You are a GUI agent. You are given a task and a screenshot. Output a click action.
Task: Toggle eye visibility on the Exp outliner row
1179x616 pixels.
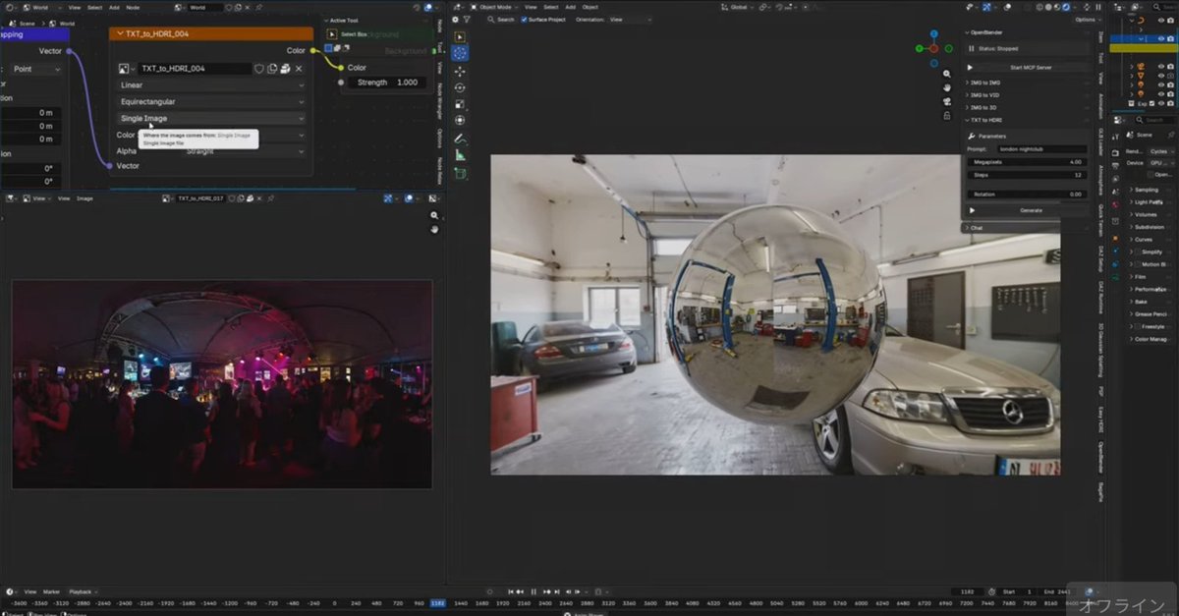click(x=1160, y=103)
